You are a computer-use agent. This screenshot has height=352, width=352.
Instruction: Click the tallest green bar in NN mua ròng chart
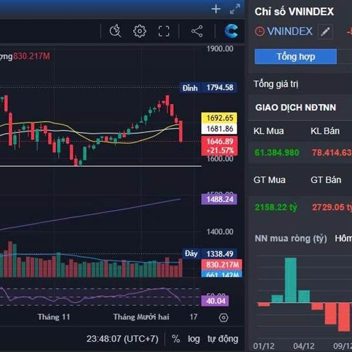coord(290,280)
